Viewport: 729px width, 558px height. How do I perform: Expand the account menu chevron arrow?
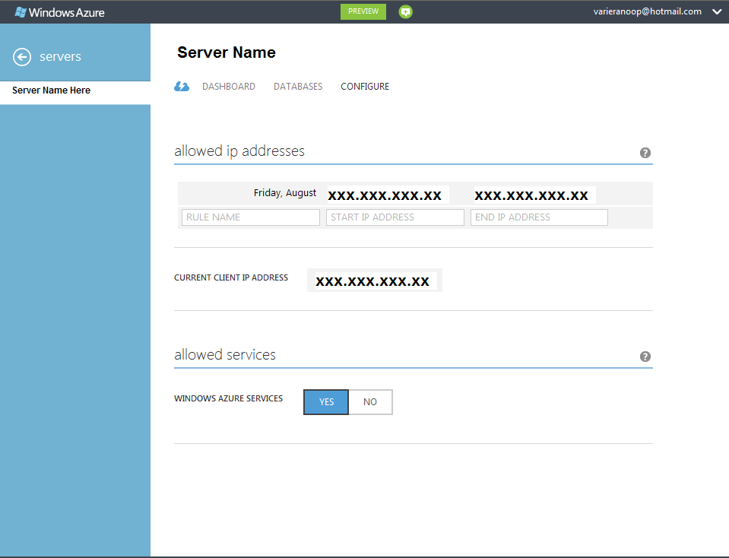(x=716, y=12)
